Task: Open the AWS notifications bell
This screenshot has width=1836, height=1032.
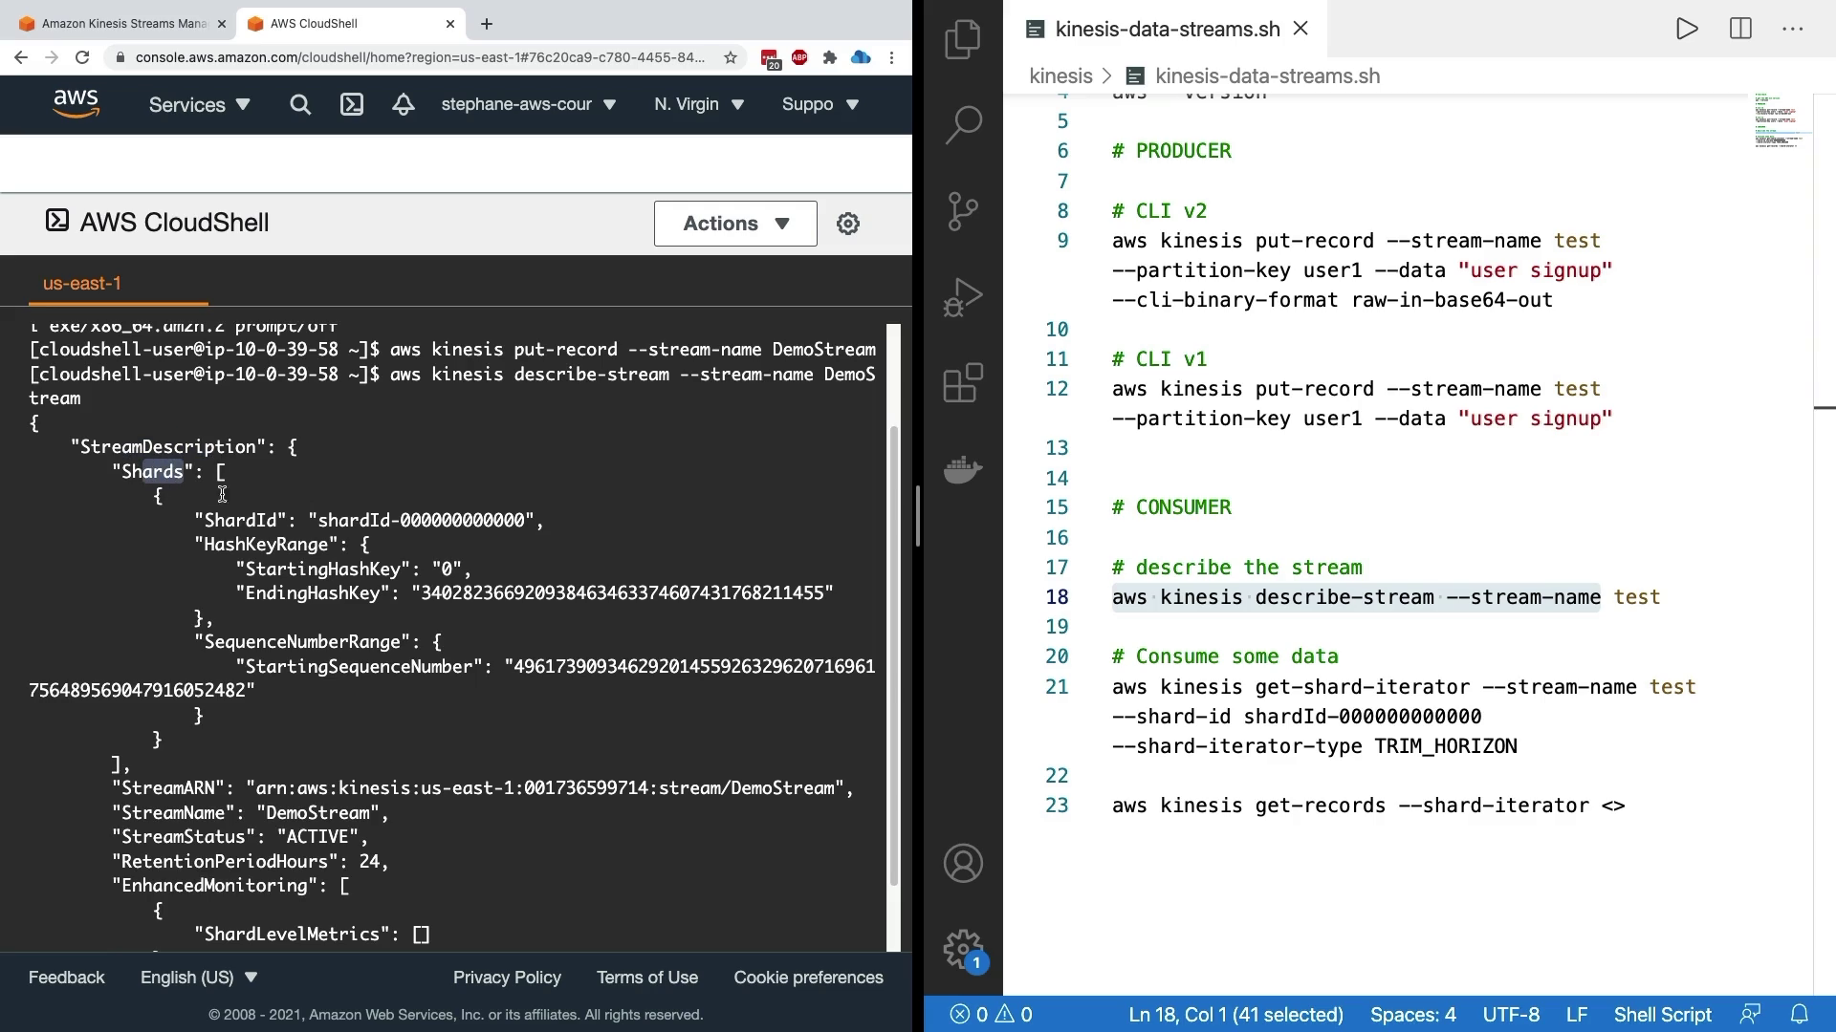Action: (x=403, y=104)
